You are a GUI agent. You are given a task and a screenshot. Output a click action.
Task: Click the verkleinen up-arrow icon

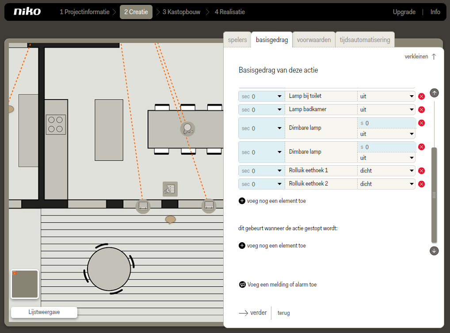pyautogui.click(x=434, y=57)
